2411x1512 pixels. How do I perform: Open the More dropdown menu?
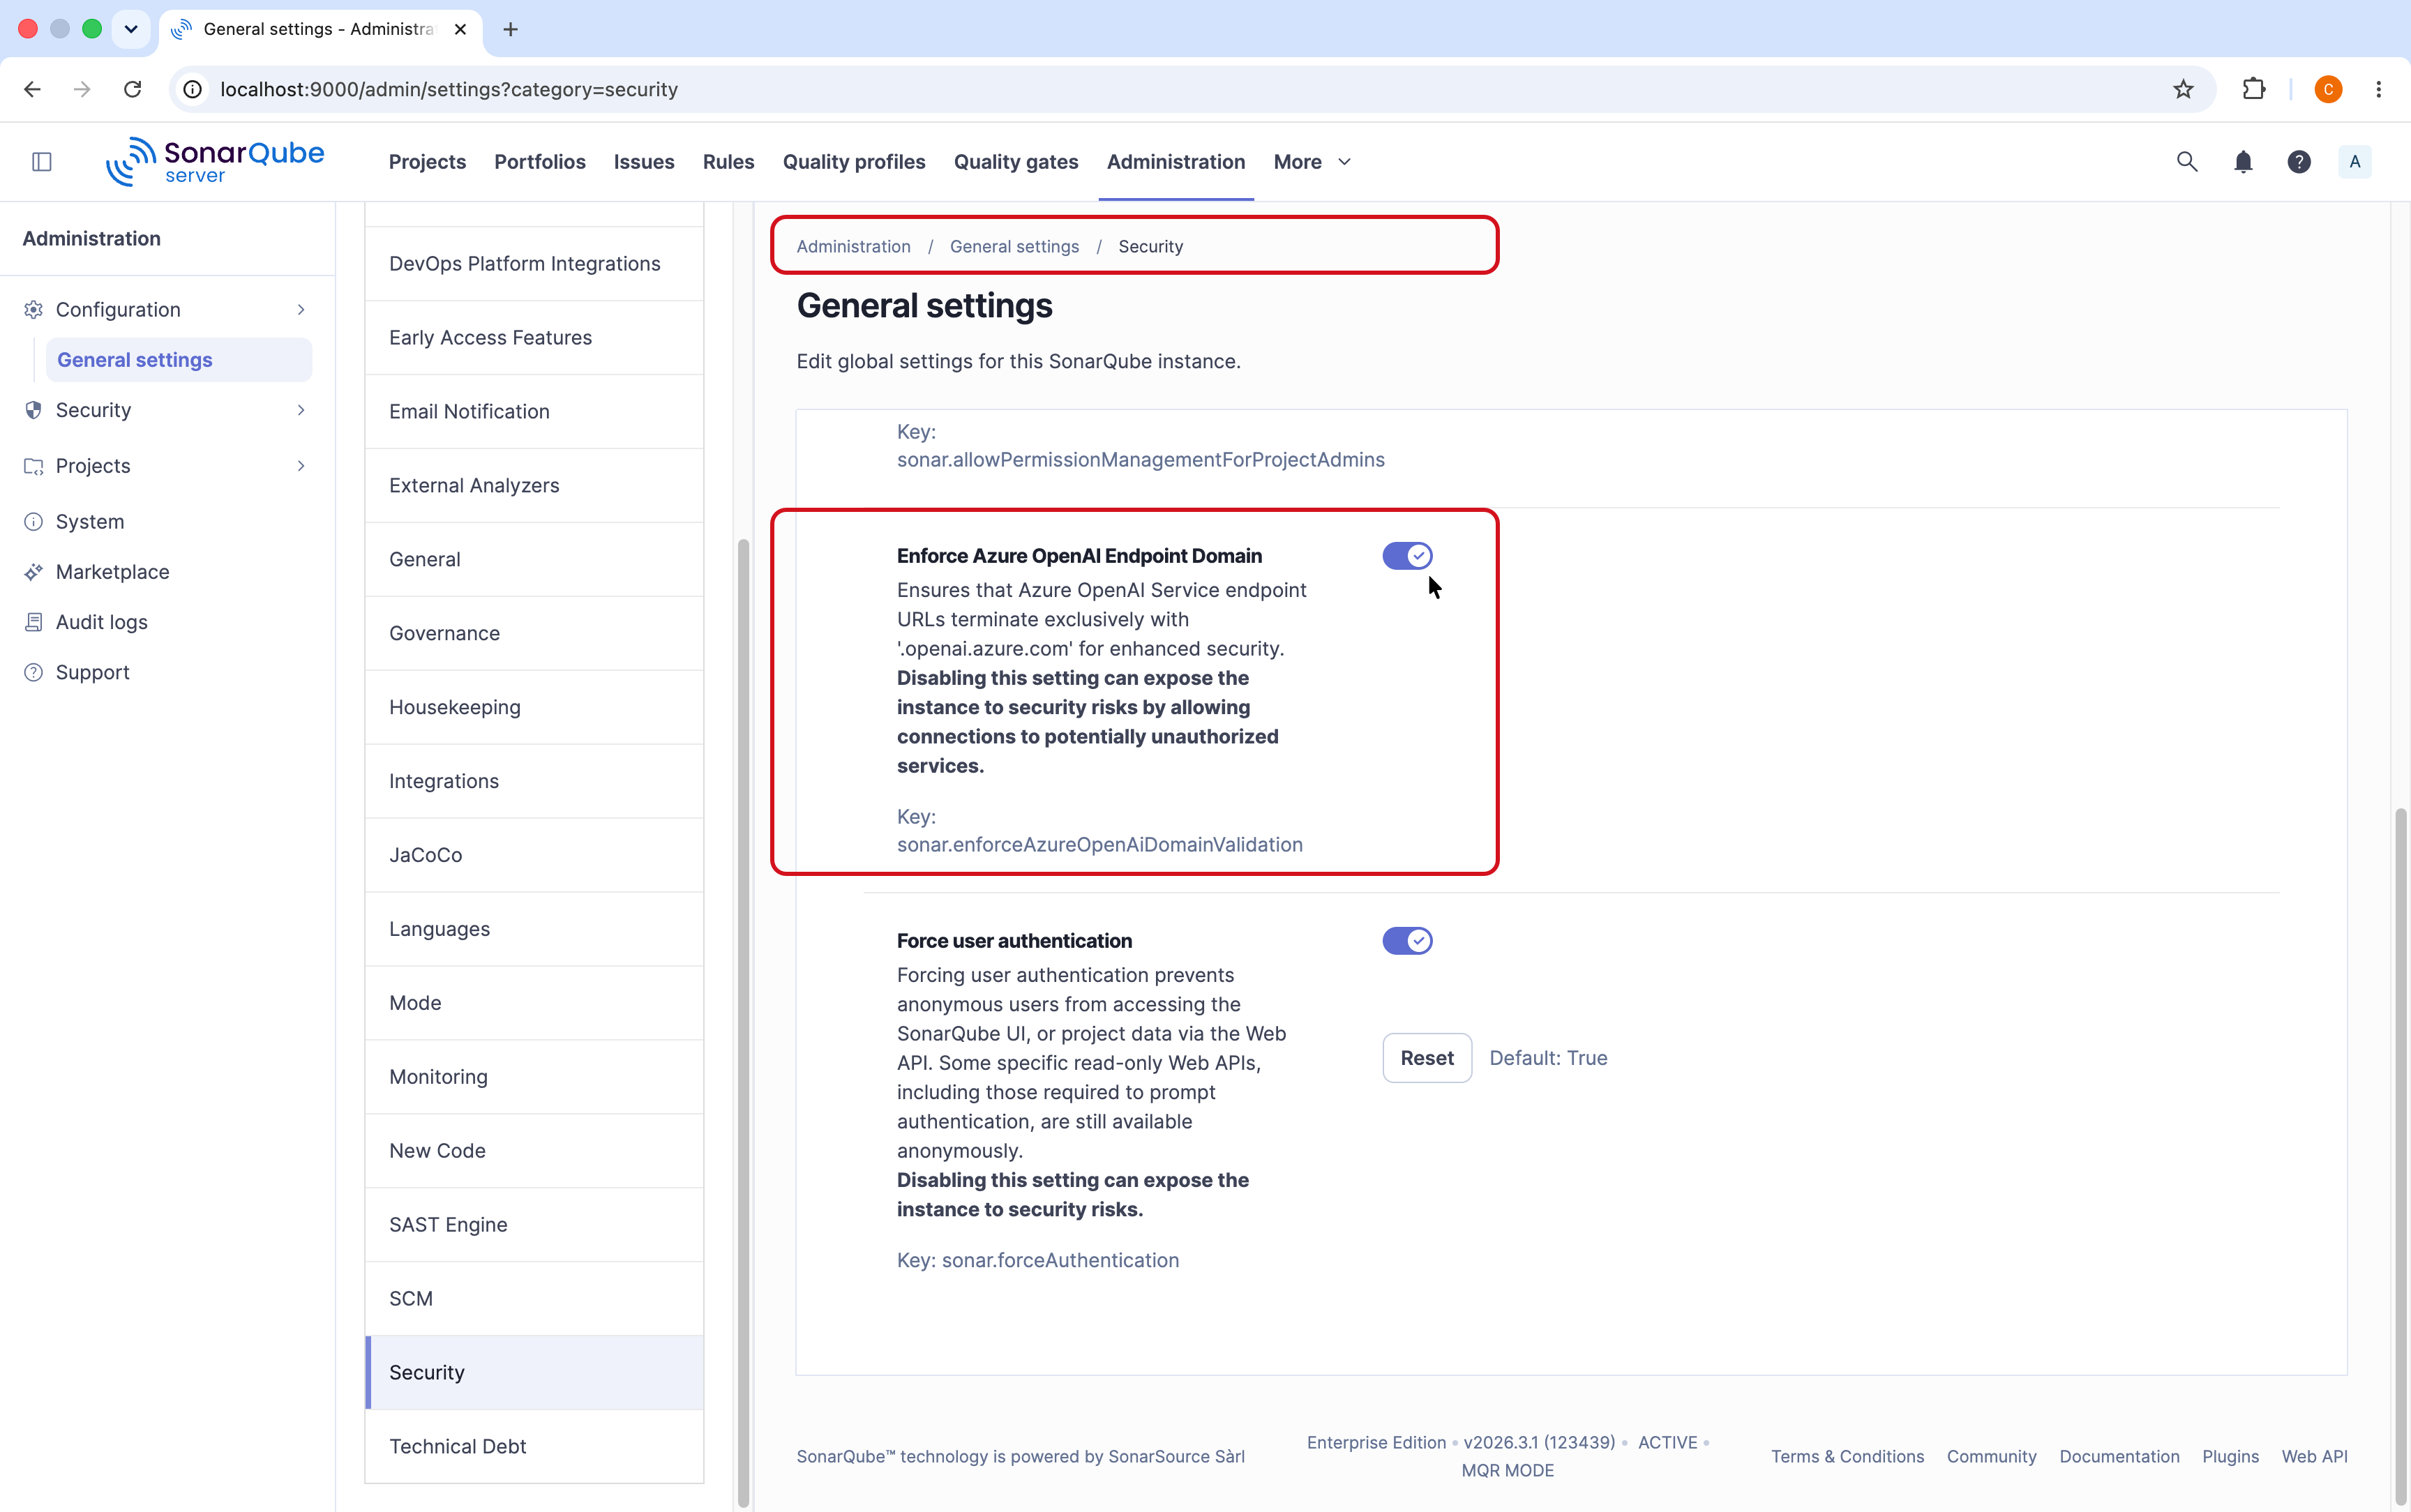(x=1312, y=162)
